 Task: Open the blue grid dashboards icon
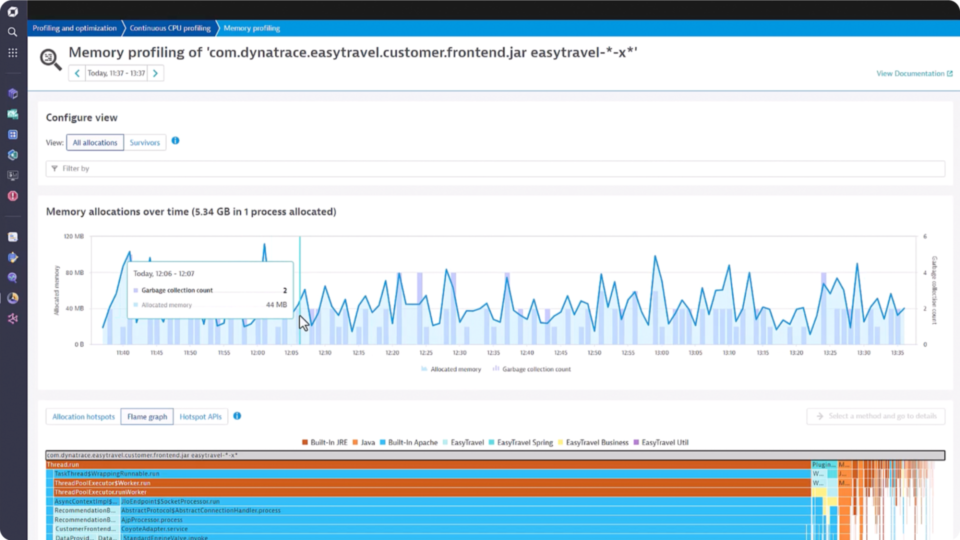click(13, 134)
